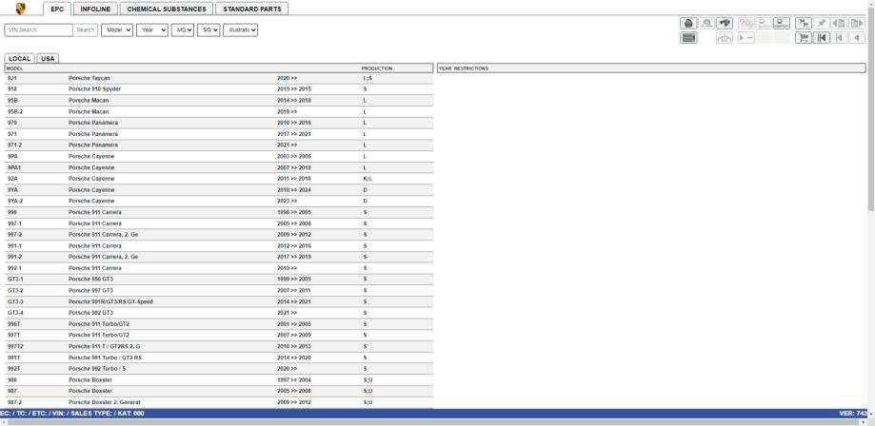Select the 992T Porsche 992 Turbo row
The height and width of the screenshot is (426, 875).
[219, 369]
